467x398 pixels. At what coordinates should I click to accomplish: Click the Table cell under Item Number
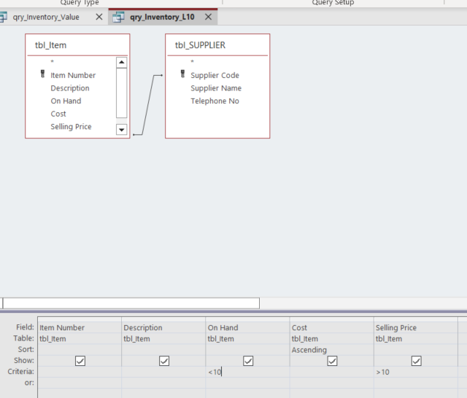(80, 338)
